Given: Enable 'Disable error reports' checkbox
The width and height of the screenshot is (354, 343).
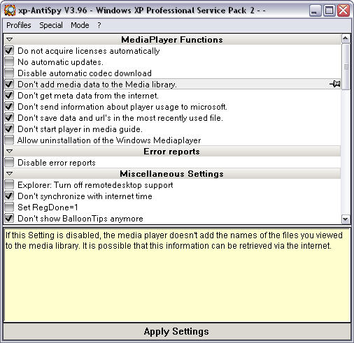Looking at the screenshot, I should tap(9, 162).
